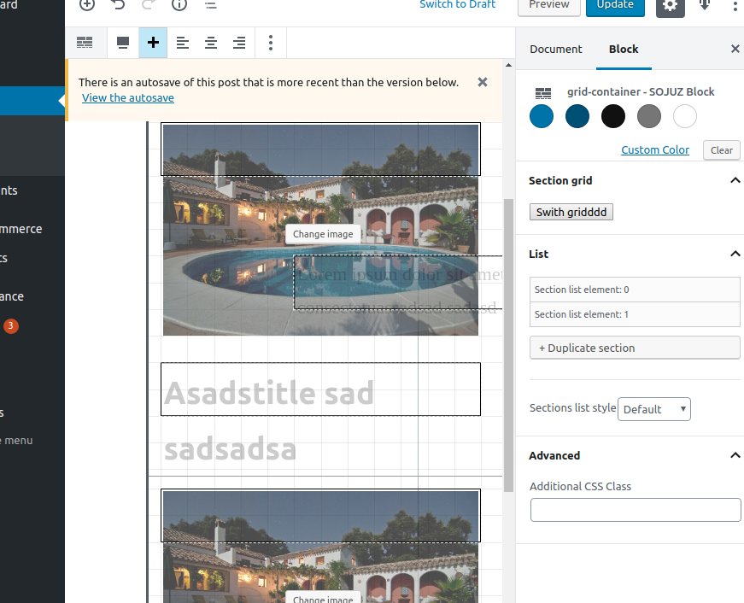This screenshot has height=603, width=744.
Task: Clear the selected color
Action: 722,150
